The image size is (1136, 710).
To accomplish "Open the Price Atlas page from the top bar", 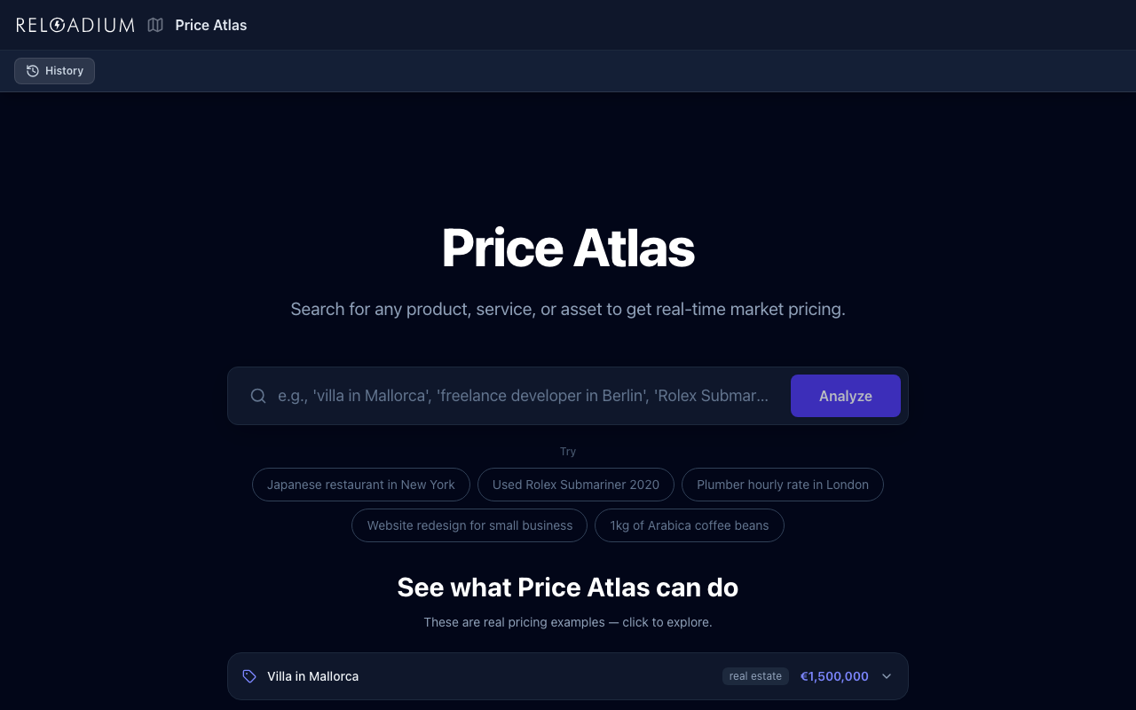I will pos(210,25).
